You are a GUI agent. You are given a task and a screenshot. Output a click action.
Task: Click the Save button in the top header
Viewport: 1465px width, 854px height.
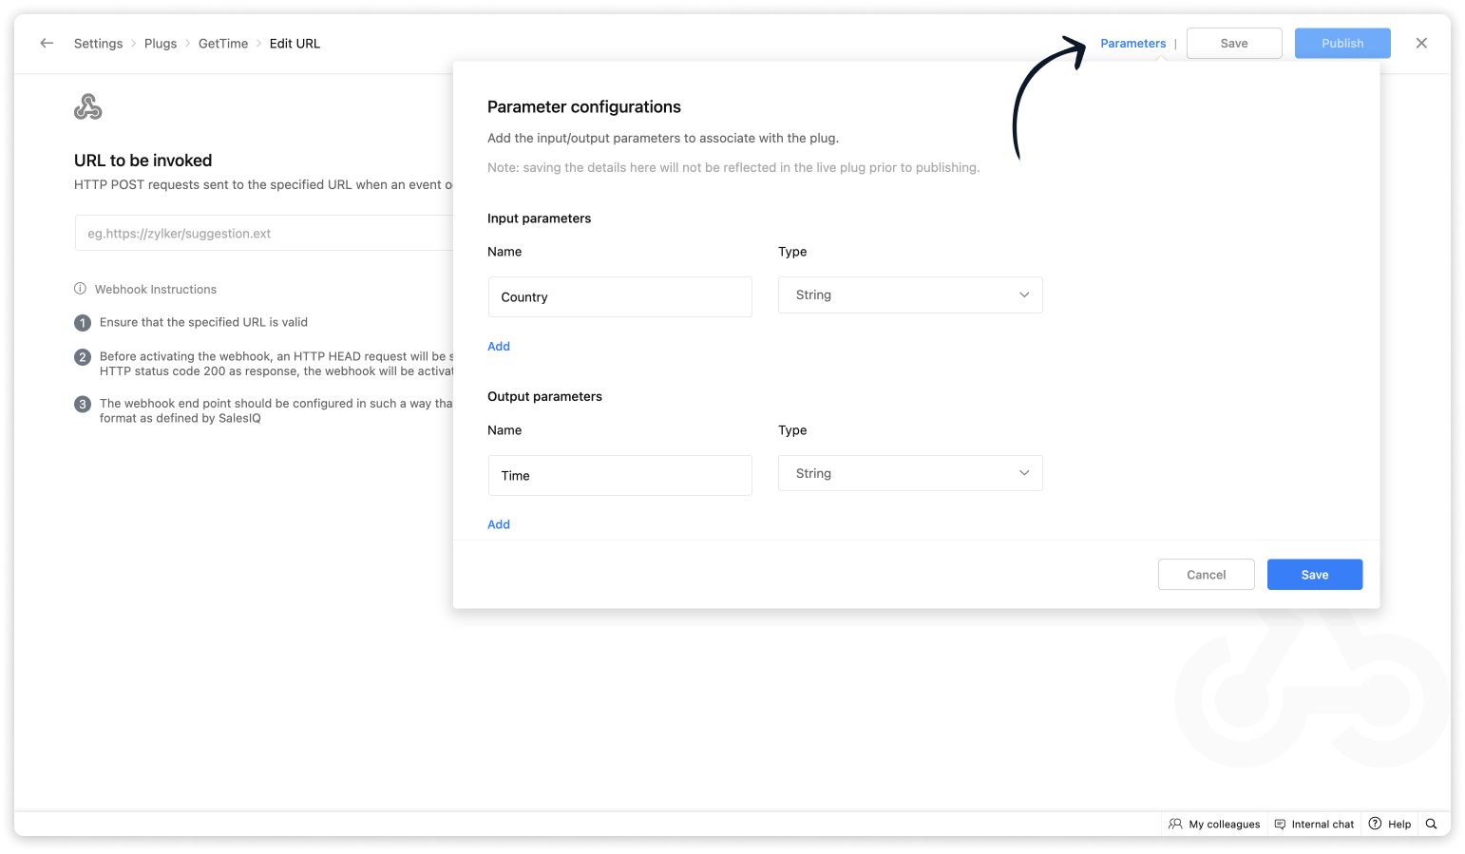[x=1234, y=44]
